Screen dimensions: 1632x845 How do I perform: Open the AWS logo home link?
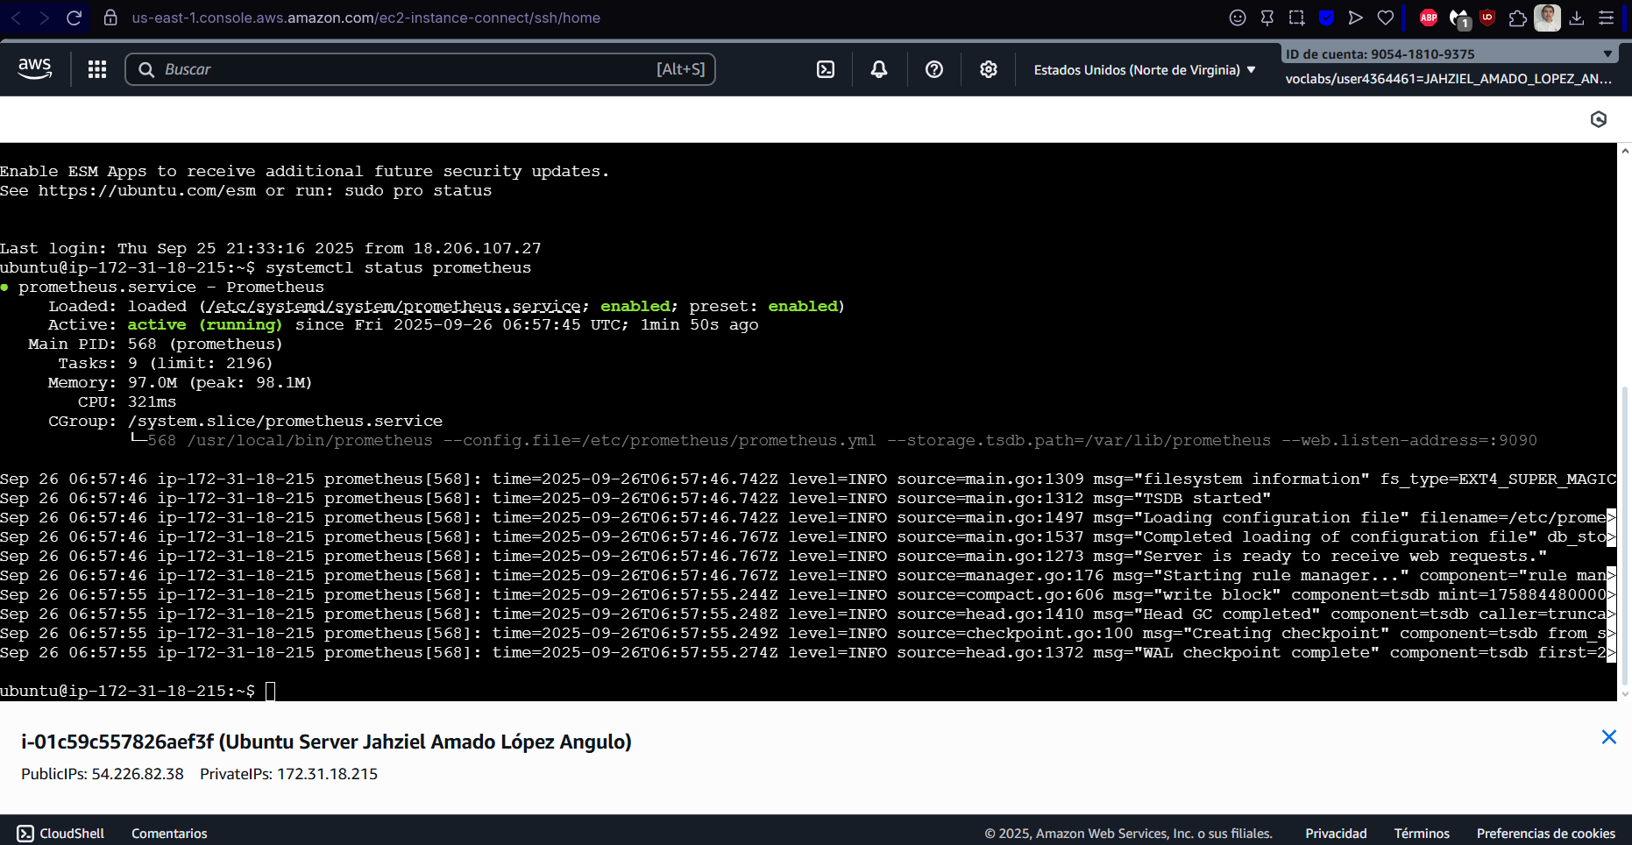click(35, 68)
